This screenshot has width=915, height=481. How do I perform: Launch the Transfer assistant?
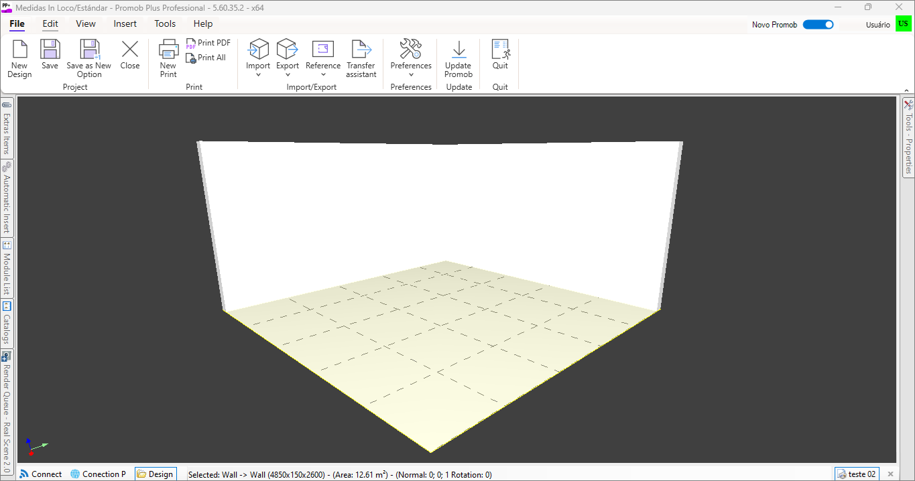tap(361, 50)
